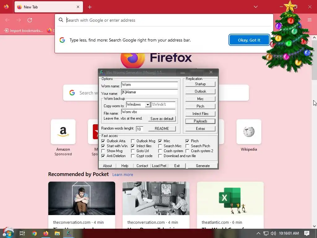Screen dimensions: 317x238
Task: Open Copy worm to Windows dropdown
Action: pos(148,104)
